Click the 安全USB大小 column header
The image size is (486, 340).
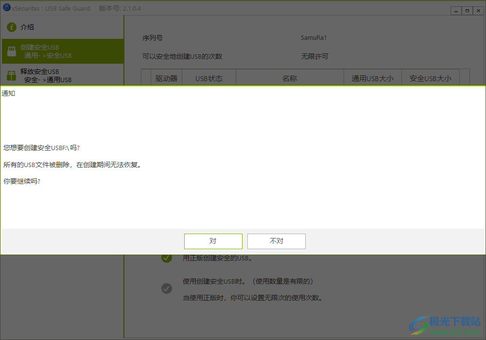click(x=430, y=77)
